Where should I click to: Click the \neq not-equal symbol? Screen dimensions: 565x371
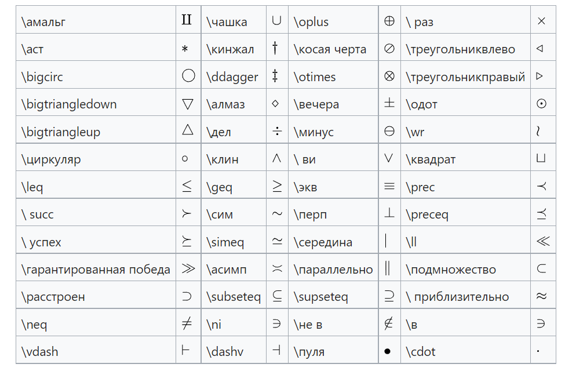[x=187, y=324]
